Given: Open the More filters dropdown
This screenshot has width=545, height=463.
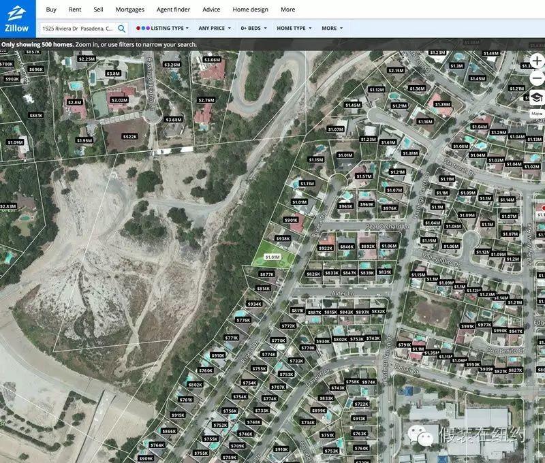Looking at the screenshot, I should 332,29.
